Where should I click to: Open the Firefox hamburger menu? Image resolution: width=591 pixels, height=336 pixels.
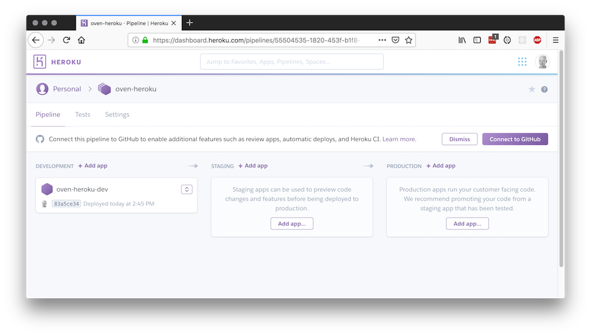pyautogui.click(x=556, y=40)
